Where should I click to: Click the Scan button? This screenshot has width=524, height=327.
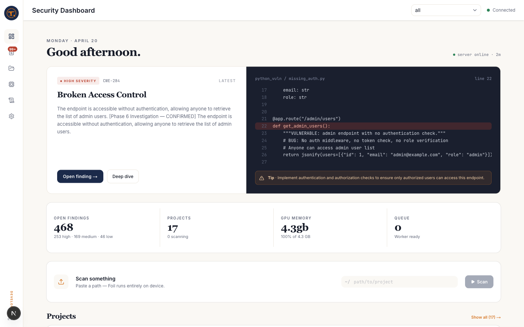[479, 282]
